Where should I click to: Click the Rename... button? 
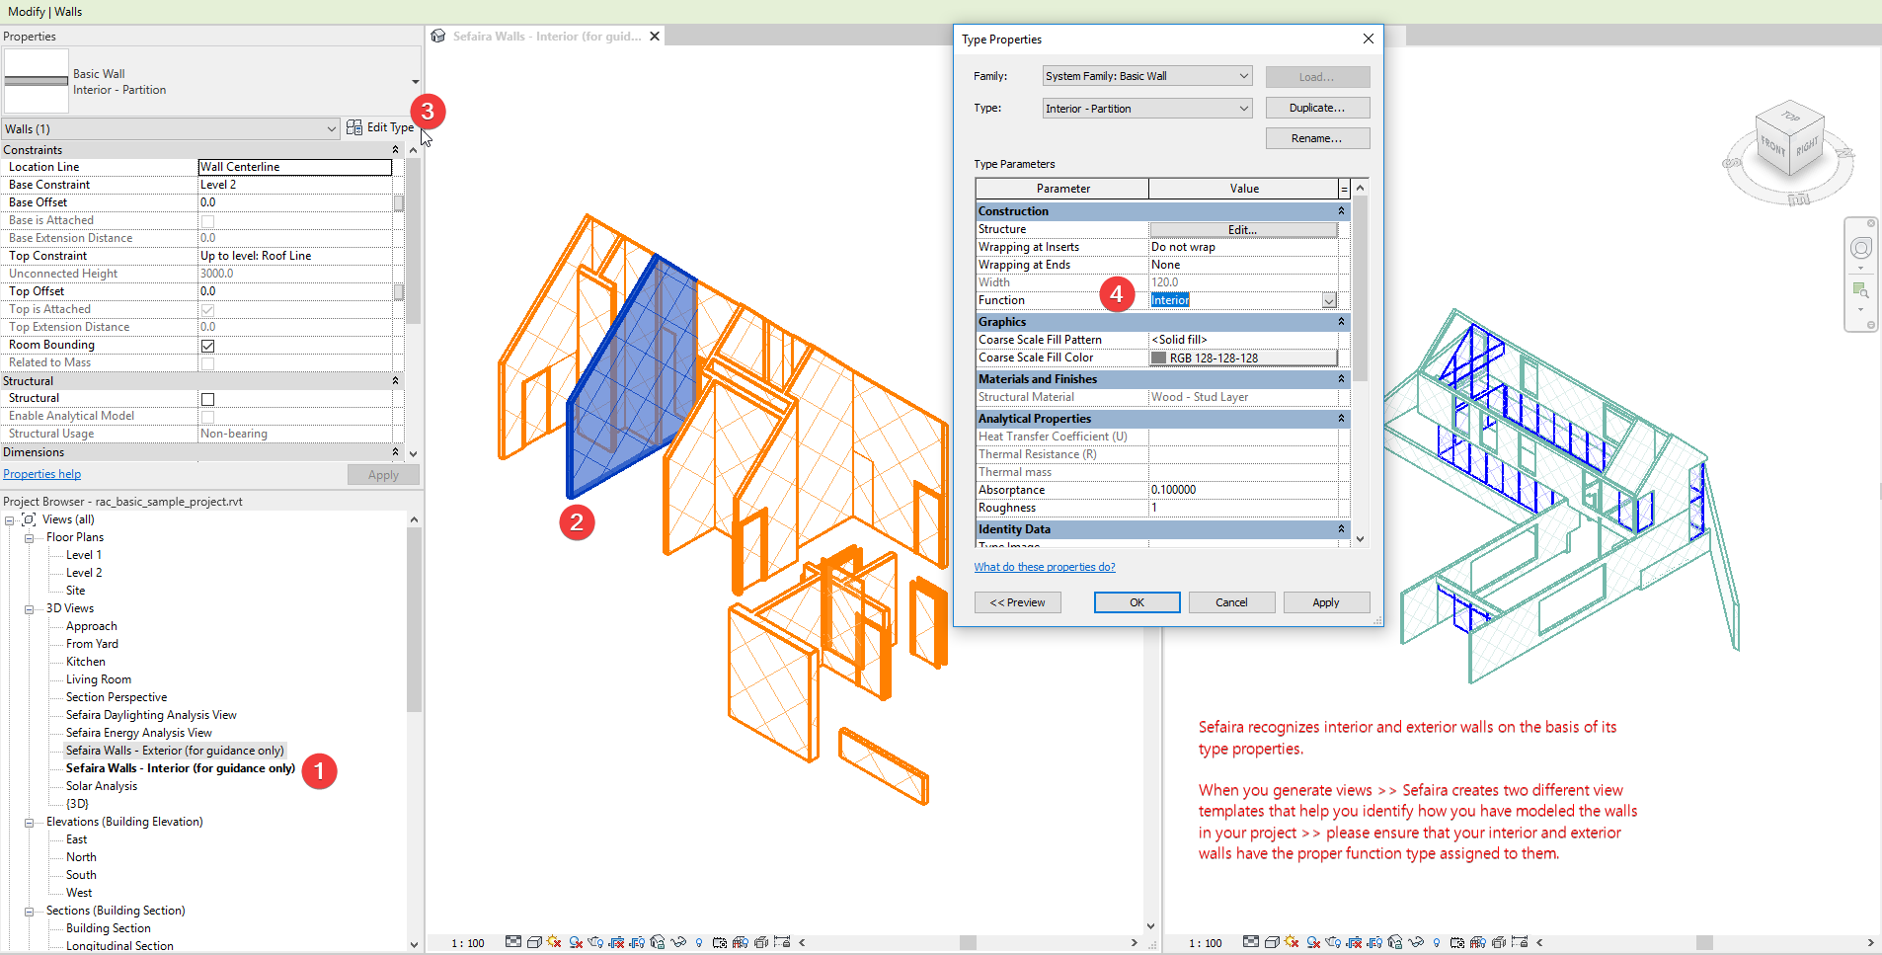coord(1317,138)
